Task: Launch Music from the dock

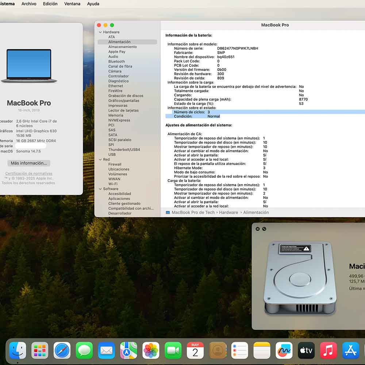Action: pyautogui.click(x=328, y=350)
